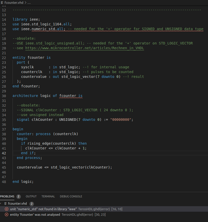Click the file icon in the breadcrumb bar
Screen dimensions: 208x222
pos(2,2)
